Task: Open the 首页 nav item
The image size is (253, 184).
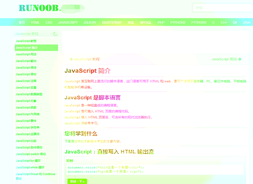Action: tap(22, 23)
